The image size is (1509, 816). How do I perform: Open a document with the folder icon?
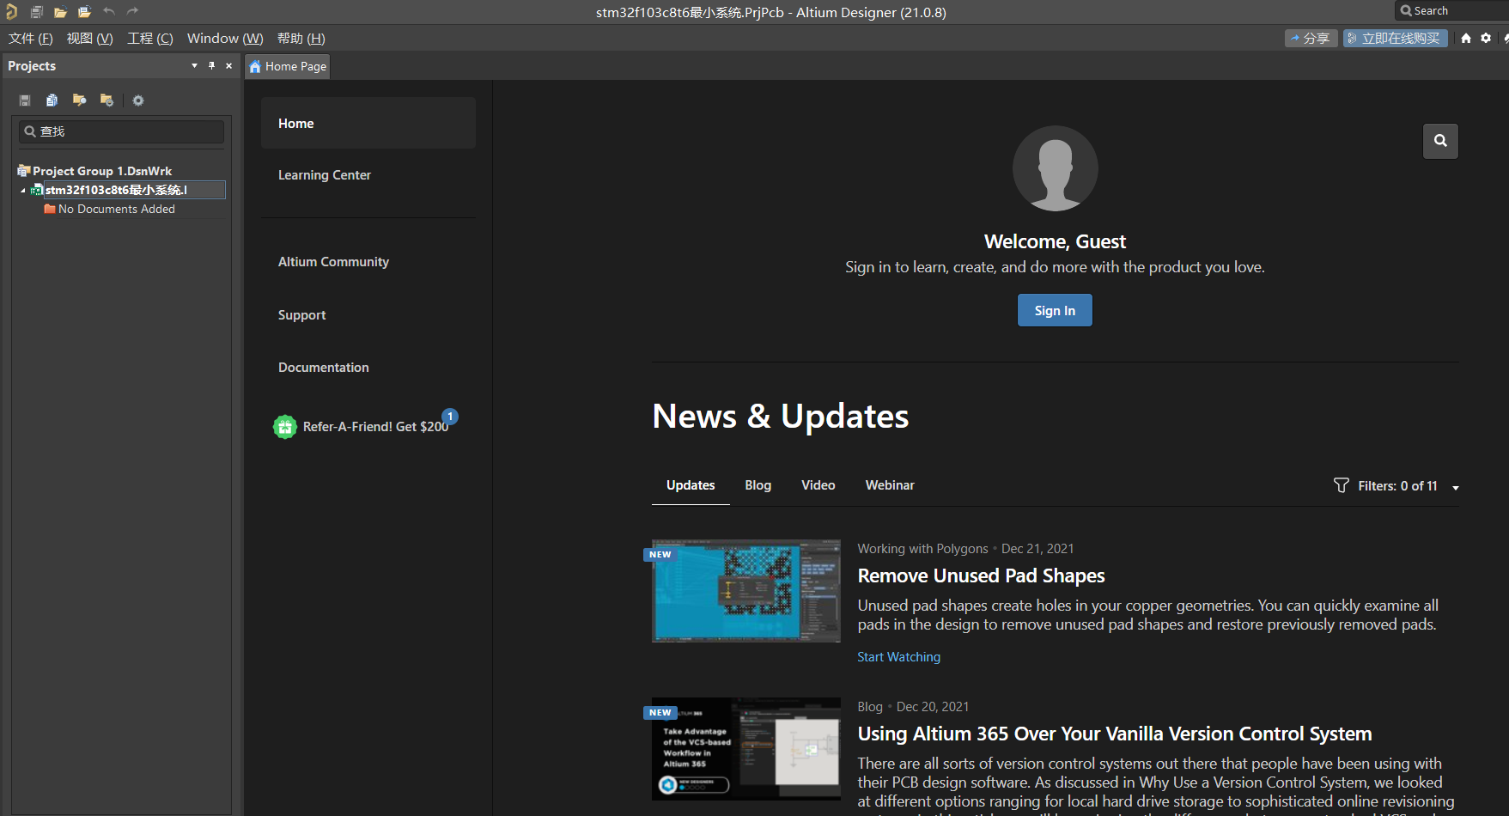[x=60, y=12]
